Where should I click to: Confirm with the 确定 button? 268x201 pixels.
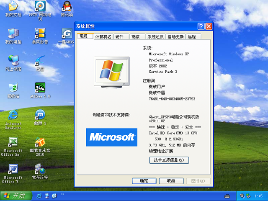(144, 181)
